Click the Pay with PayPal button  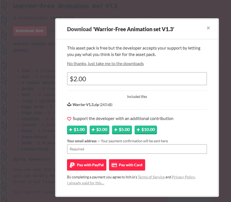coord(87,165)
